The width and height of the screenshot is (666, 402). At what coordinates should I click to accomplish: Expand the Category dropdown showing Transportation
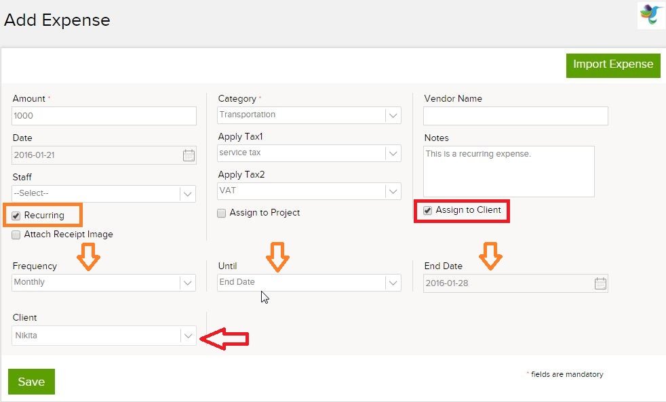tap(309, 115)
